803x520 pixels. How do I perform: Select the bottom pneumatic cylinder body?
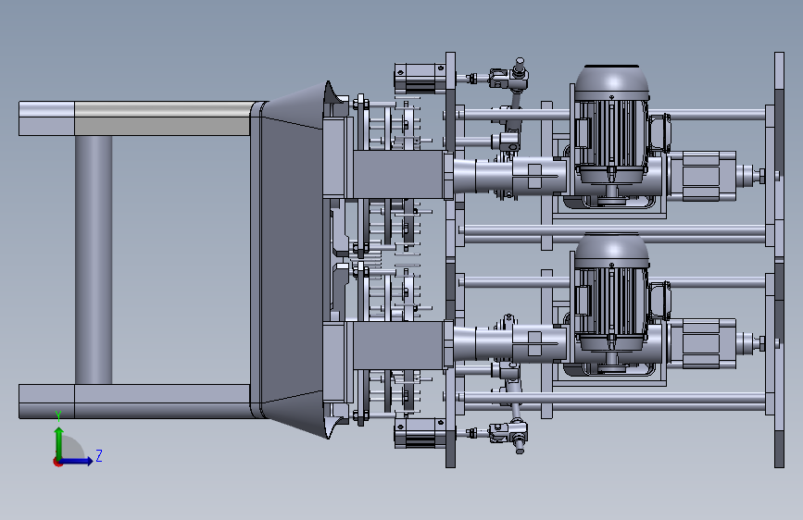point(420,433)
